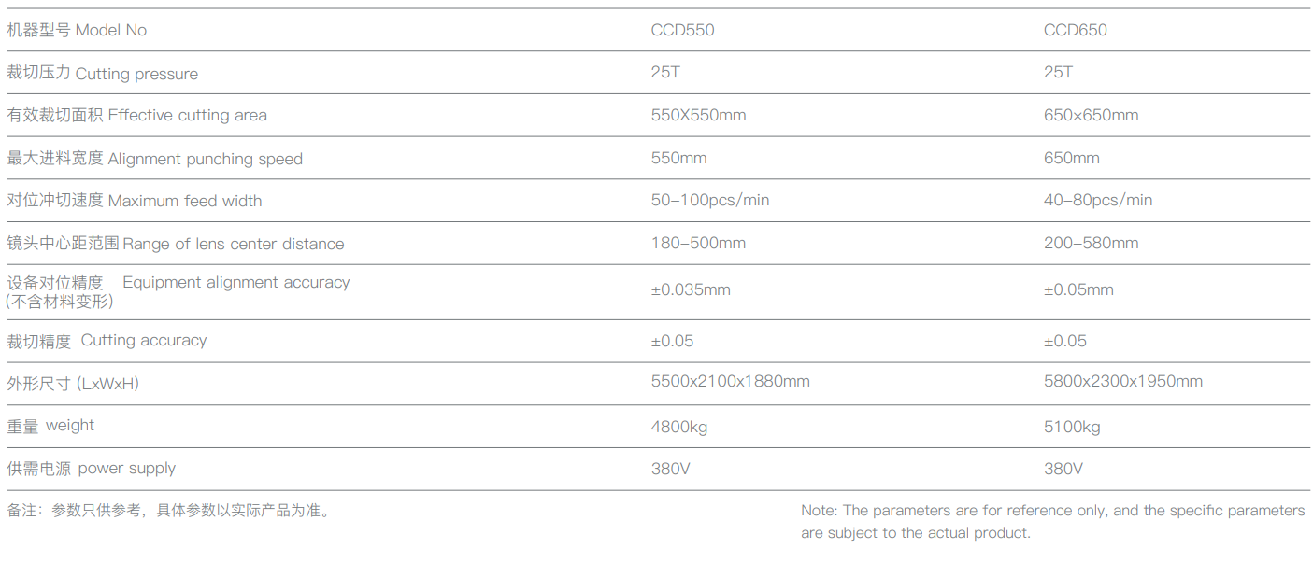Select the ±0.035mm alignment accuracy value

coord(690,290)
